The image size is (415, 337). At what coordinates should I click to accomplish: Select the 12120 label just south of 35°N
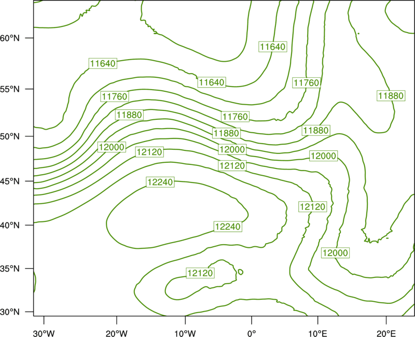[x=200, y=273]
